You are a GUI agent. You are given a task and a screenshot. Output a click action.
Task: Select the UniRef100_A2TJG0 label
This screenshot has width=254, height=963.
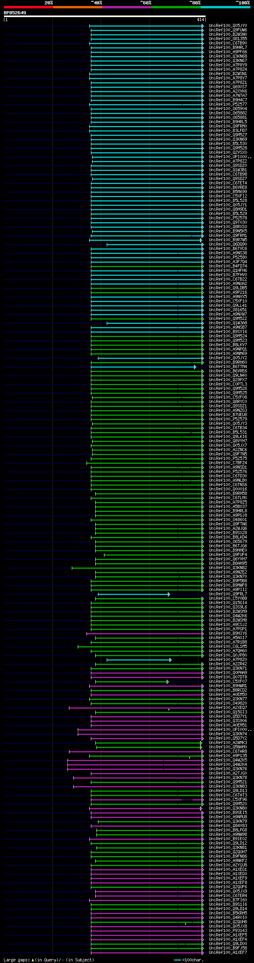(228, 773)
